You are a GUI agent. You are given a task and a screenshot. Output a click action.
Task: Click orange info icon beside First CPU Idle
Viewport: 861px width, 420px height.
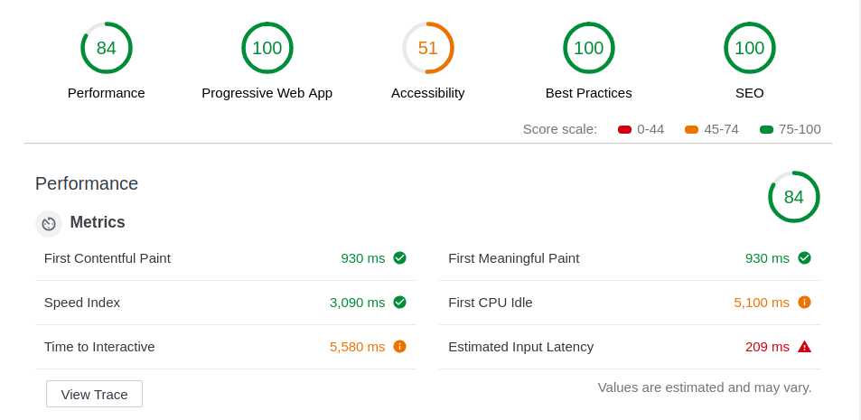[804, 303]
